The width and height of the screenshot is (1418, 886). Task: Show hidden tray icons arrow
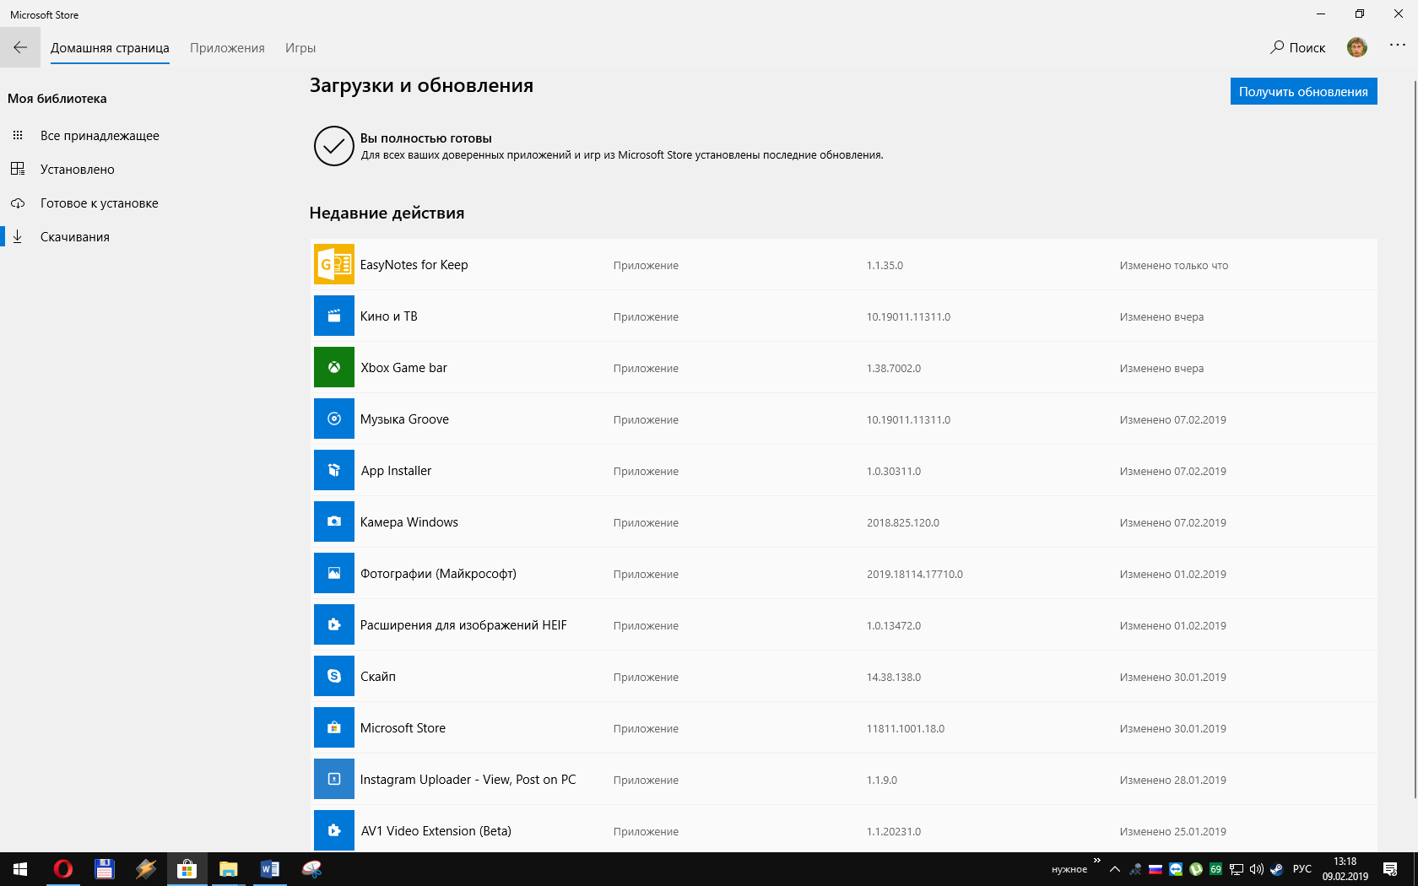click(1115, 869)
